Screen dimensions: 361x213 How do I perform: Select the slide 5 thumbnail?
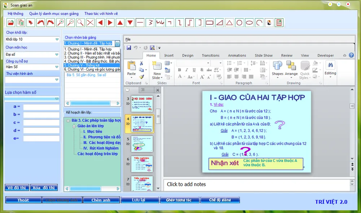pyautogui.click(x=142, y=144)
